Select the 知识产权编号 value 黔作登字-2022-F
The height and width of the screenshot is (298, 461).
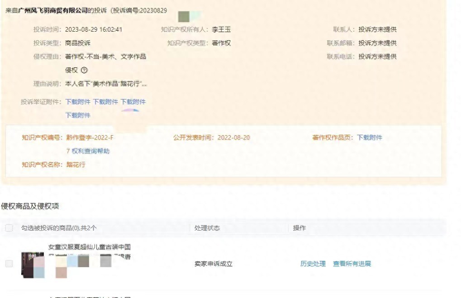[90, 137]
